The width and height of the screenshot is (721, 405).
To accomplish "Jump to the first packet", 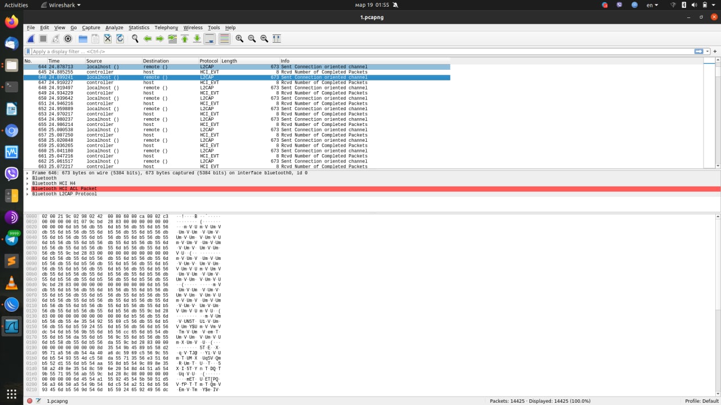I will click(185, 39).
